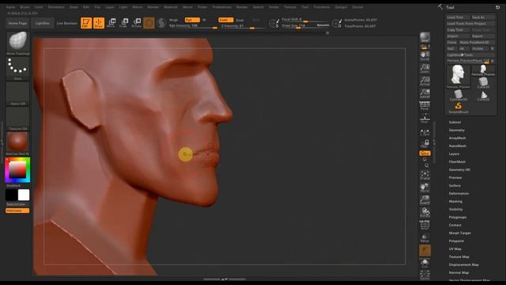Click the Alternate button
The height and width of the screenshot is (285, 506).
point(17,211)
